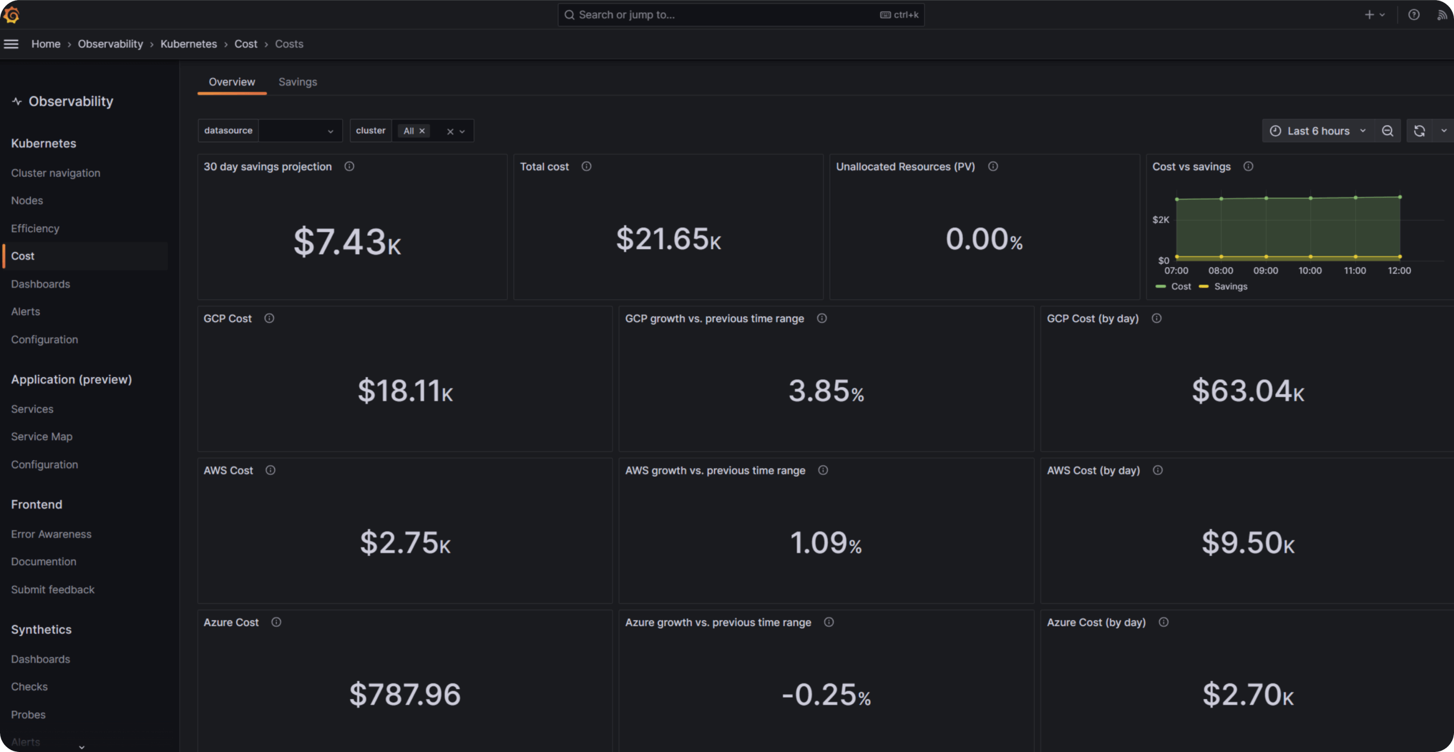This screenshot has height=752, width=1454.
Task: Open the info icon on GCP Cost panel
Action: pyautogui.click(x=270, y=318)
